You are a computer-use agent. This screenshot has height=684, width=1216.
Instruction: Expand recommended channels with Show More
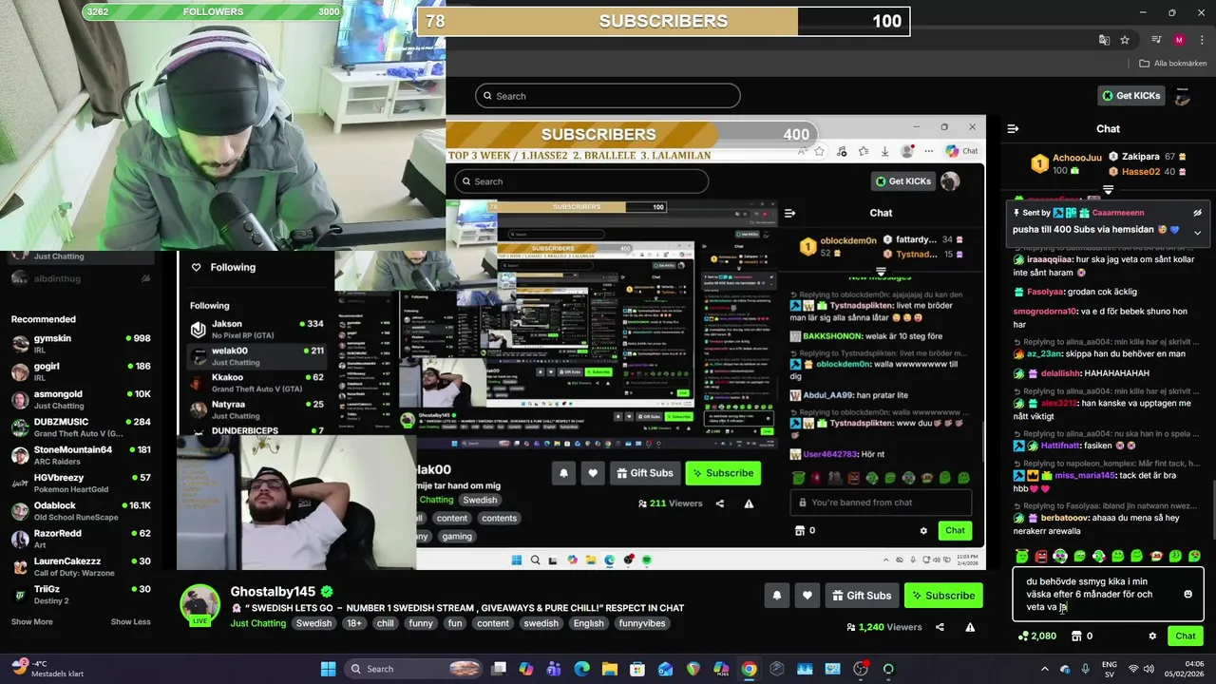(31, 621)
